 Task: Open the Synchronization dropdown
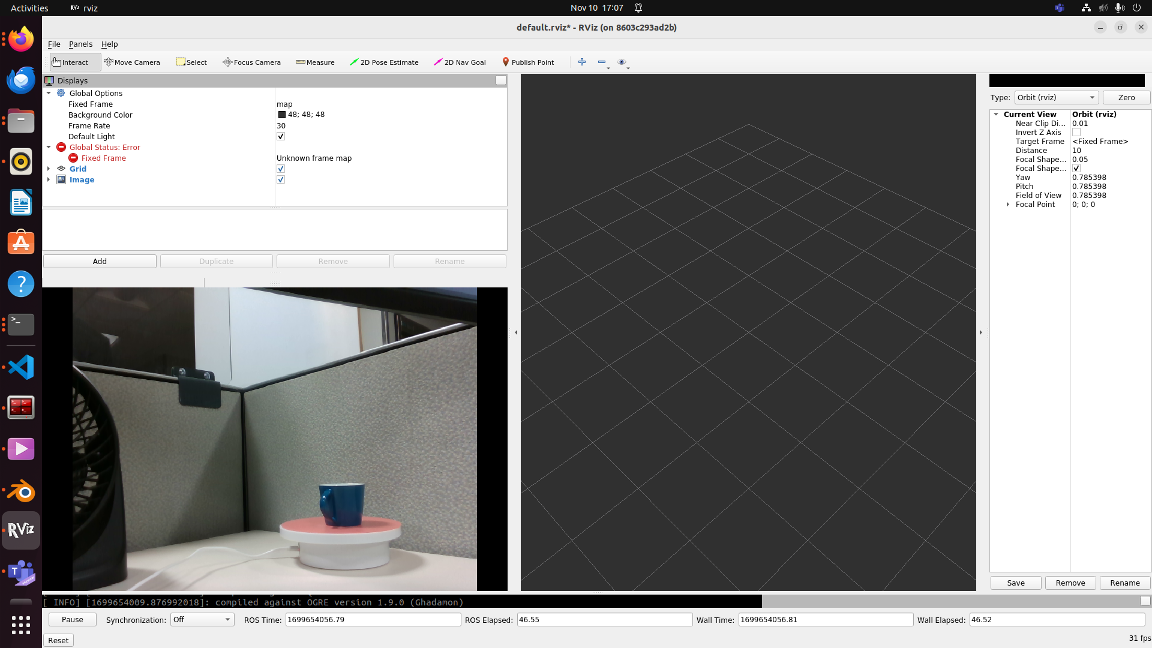[202, 620]
